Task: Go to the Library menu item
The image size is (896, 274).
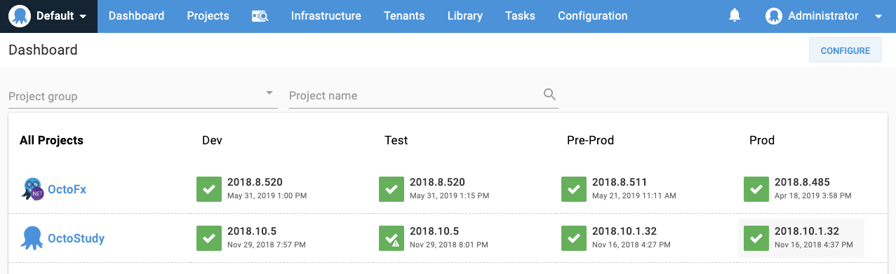Action: pos(464,16)
